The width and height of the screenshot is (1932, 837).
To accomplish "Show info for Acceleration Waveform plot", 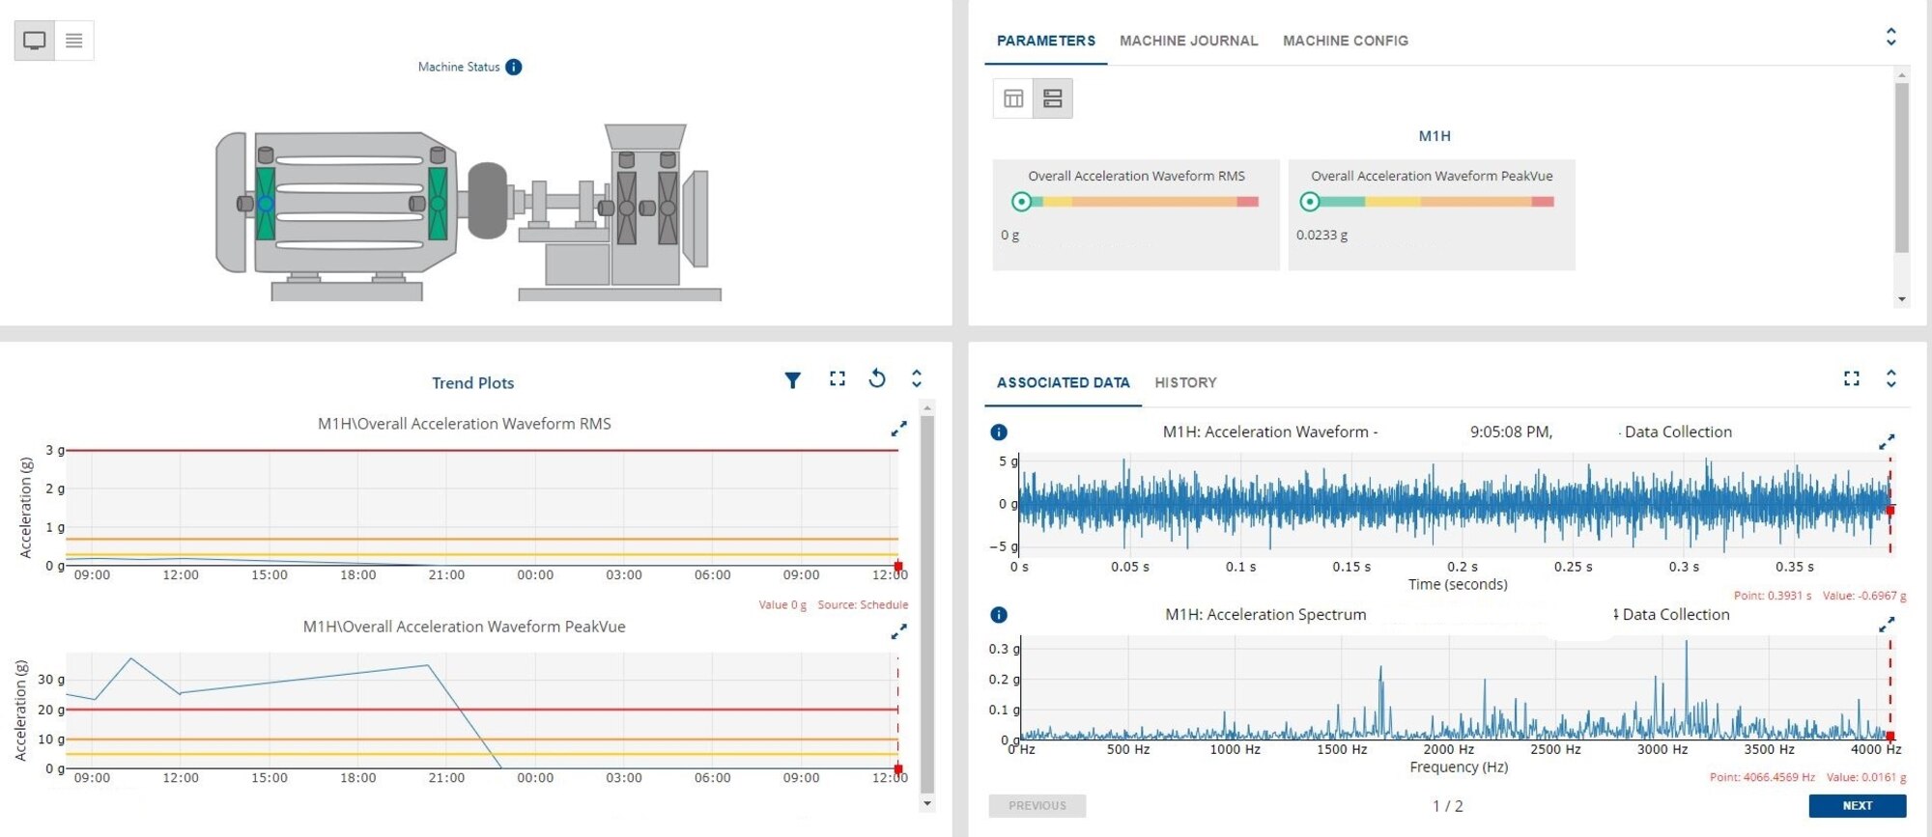I will (999, 432).
